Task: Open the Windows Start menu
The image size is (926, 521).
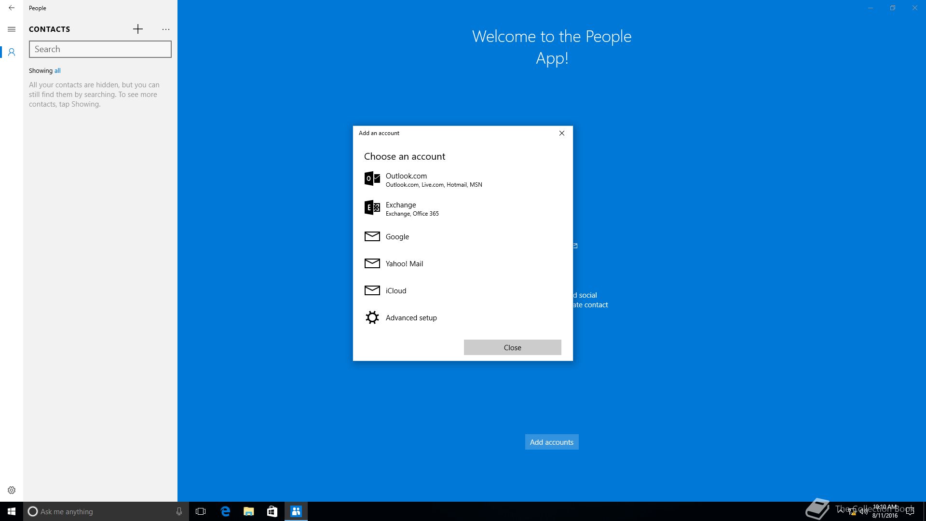Action: tap(12, 511)
